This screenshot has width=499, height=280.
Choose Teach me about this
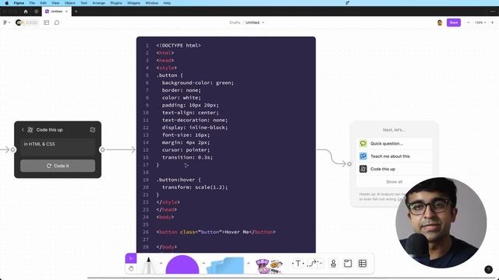[395, 156]
